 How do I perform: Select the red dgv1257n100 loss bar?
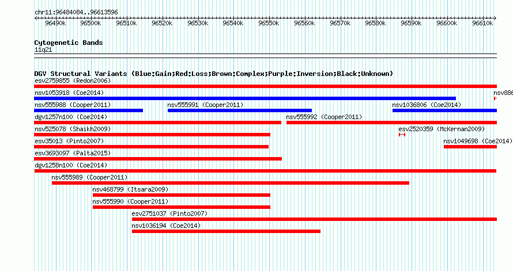click(158, 123)
